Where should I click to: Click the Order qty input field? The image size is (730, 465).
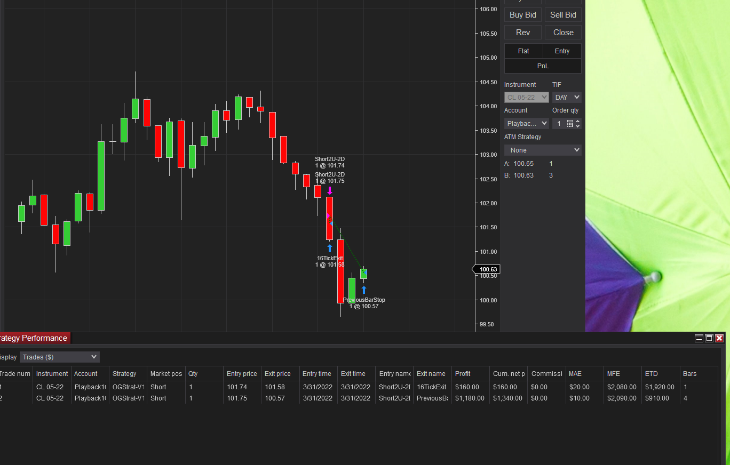559,124
